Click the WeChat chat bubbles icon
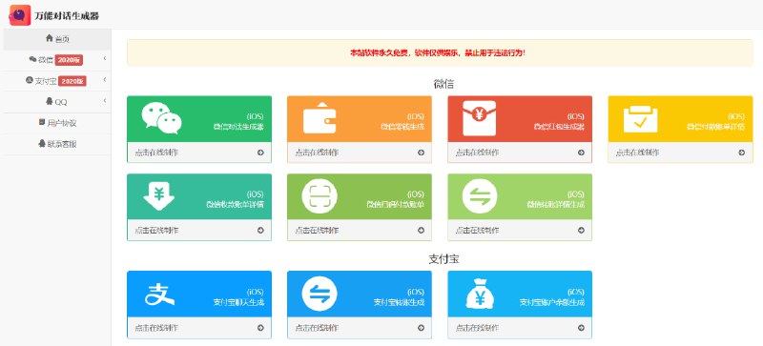Viewport: 763px width, 346px height. coord(161,118)
